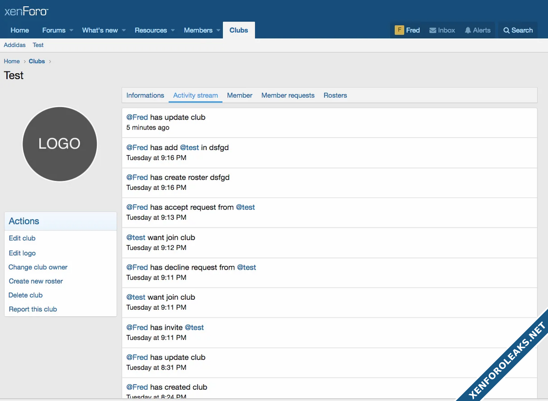Viewport: 548px width, 401px height.
Task: Open the Inbox envelope icon
Action: tap(432, 30)
